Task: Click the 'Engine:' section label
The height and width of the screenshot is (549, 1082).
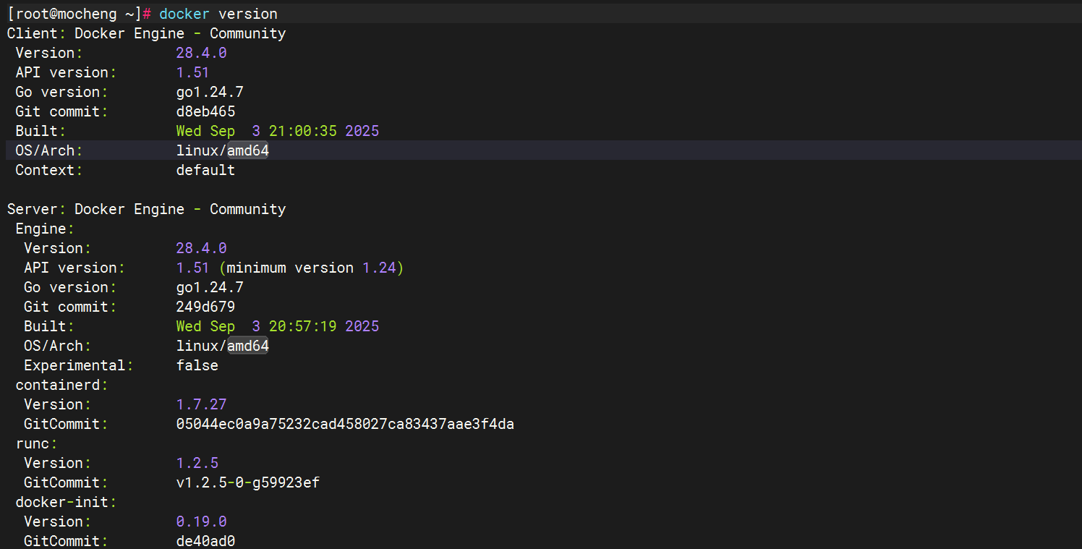Action: point(45,229)
